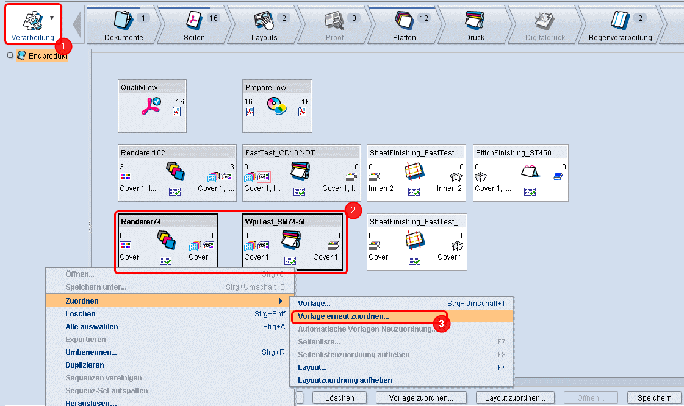This screenshot has height=406, width=684.
Task: Select Vorlage... in the submenu
Action: point(401,304)
